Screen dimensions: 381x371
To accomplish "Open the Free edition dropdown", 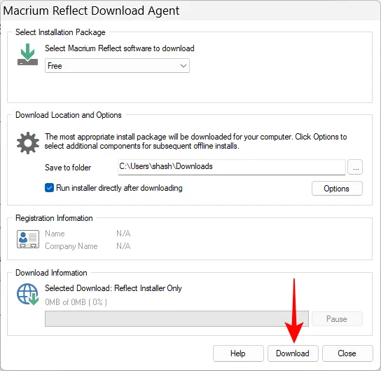I will [x=117, y=66].
